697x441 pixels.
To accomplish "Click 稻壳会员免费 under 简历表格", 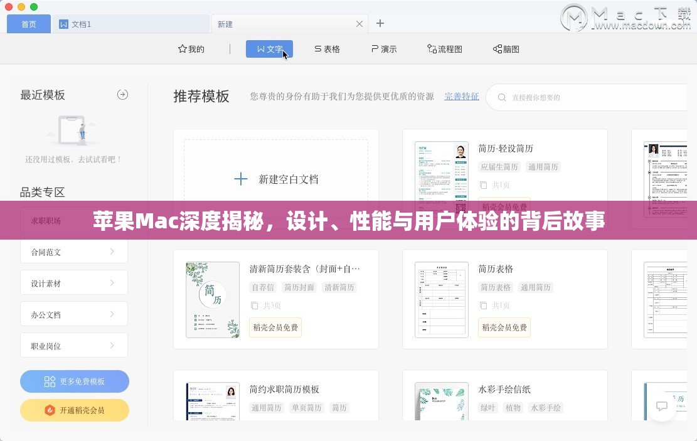I will point(504,327).
